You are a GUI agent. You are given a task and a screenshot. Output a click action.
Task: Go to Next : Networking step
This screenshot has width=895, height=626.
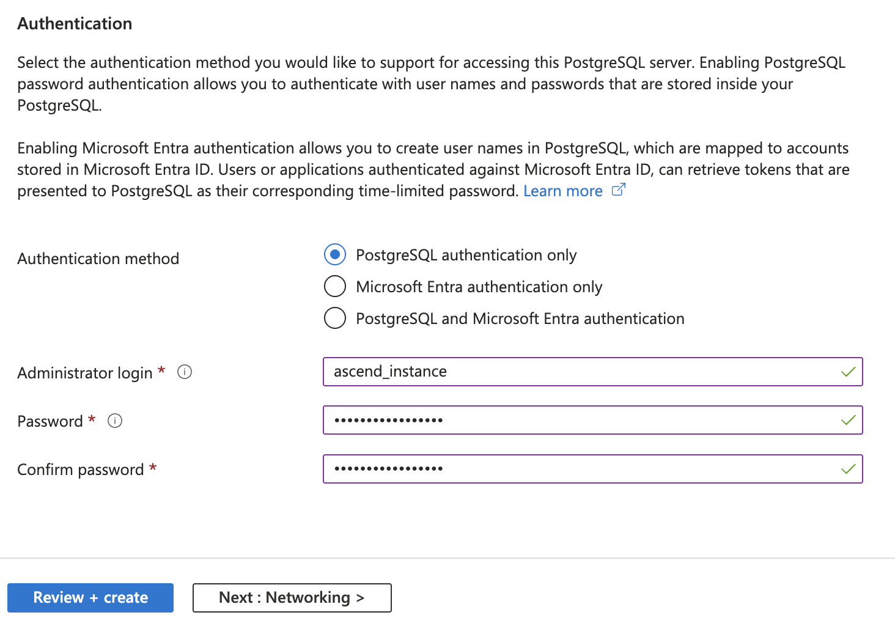coord(292,597)
